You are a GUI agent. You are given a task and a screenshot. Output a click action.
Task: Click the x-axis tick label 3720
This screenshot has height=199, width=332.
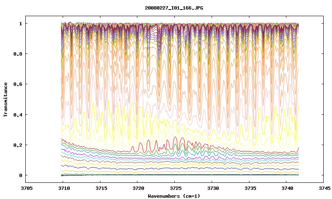coord(139,188)
